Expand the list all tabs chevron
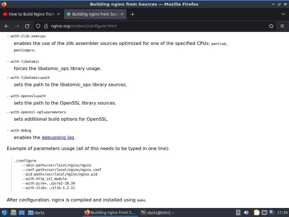This screenshot has width=289, height=217. click(283, 14)
